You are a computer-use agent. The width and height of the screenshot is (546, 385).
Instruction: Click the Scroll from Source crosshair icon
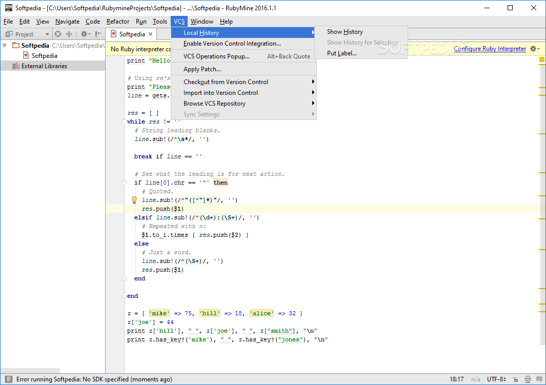coord(58,34)
